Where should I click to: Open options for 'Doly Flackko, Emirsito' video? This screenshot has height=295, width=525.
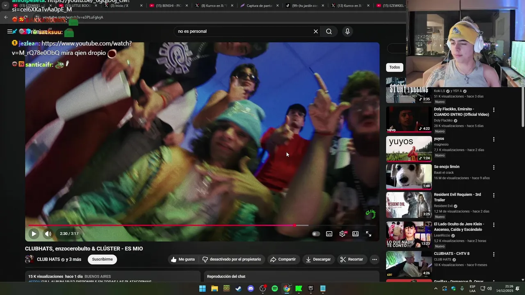coord(494,110)
